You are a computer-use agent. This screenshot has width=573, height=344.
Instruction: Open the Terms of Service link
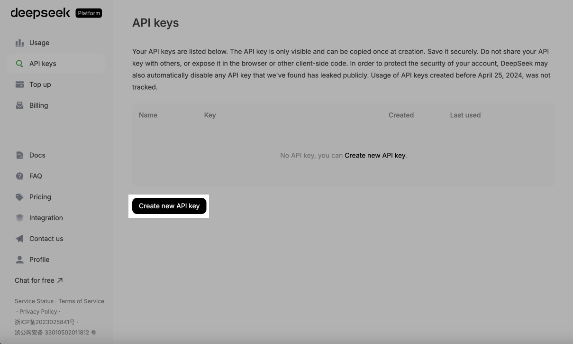[x=81, y=301]
